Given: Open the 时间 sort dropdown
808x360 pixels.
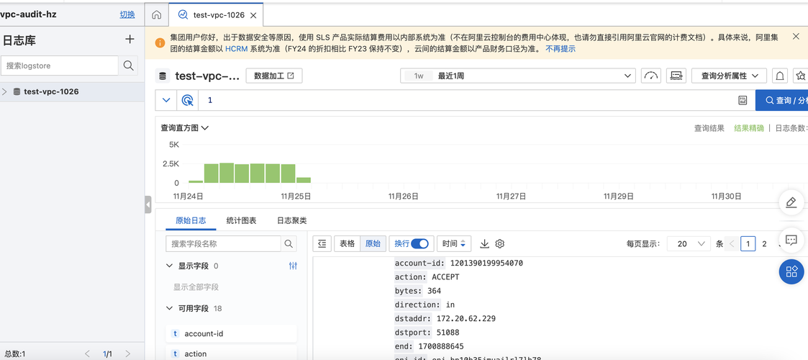Looking at the screenshot, I should tap(453, 243).
